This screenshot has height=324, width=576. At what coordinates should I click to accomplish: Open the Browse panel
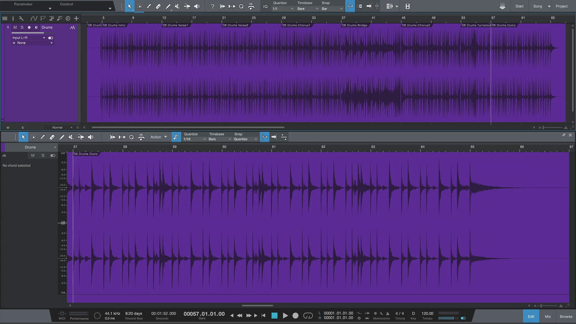(565, 316)
